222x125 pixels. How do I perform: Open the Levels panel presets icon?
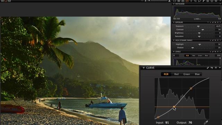click(x=218, y=52)
